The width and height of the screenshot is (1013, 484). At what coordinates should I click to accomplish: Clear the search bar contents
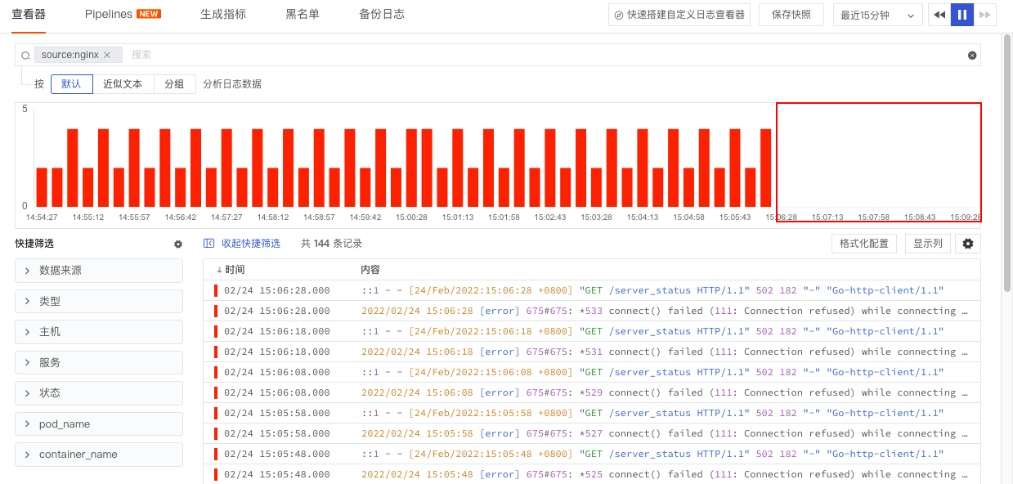coord(972,56)
